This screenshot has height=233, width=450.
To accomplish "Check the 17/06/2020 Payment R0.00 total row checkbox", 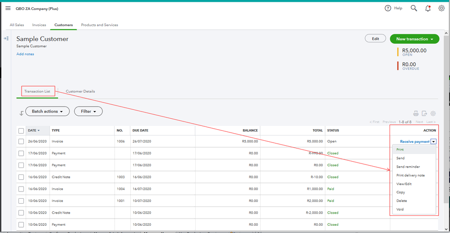I will (21, 165).
